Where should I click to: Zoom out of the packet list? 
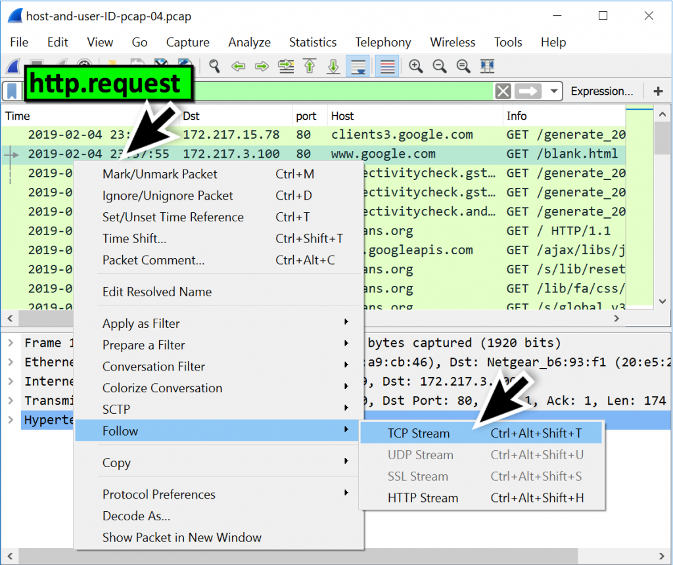439,66
